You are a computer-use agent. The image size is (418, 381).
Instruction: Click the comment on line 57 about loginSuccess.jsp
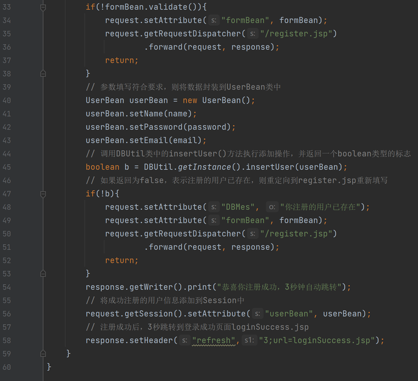(197, 327)
